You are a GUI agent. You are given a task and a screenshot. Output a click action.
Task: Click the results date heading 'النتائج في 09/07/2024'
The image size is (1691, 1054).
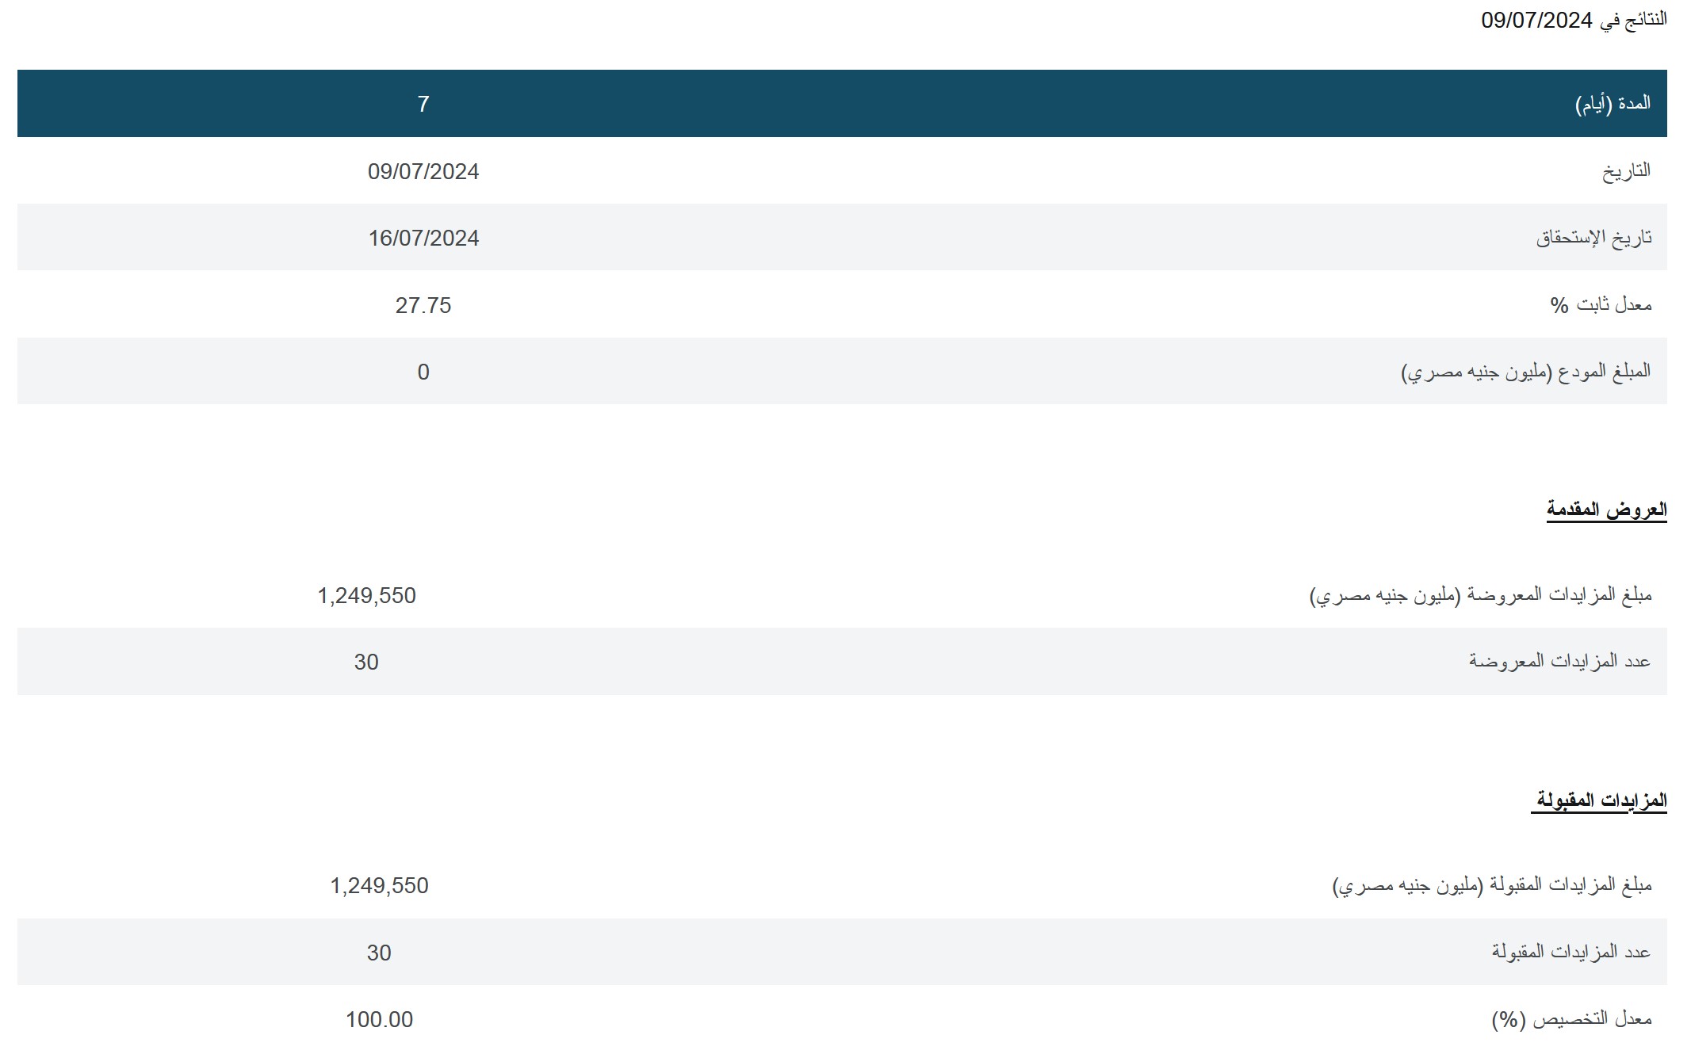coord(1574,20)
